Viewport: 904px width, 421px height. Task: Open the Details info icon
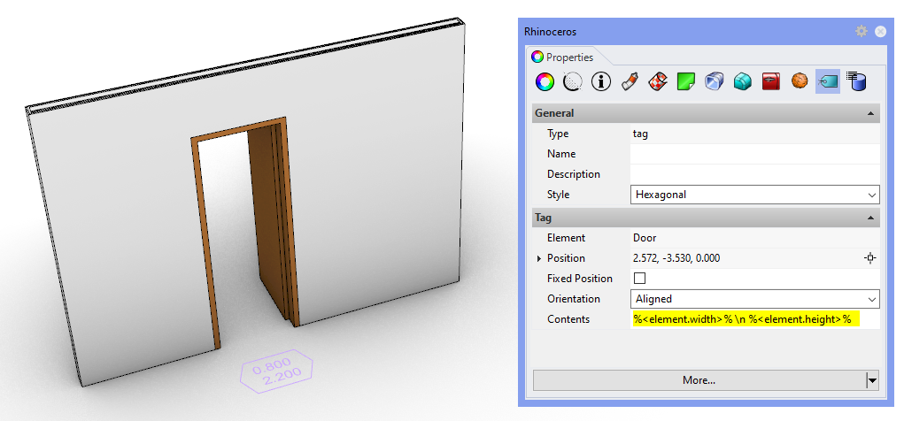602,82
